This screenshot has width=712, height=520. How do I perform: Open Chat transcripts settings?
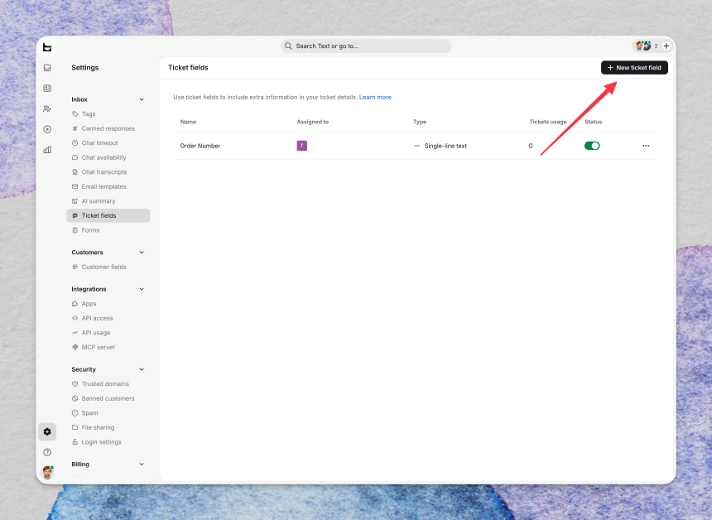tap(108, 172)
